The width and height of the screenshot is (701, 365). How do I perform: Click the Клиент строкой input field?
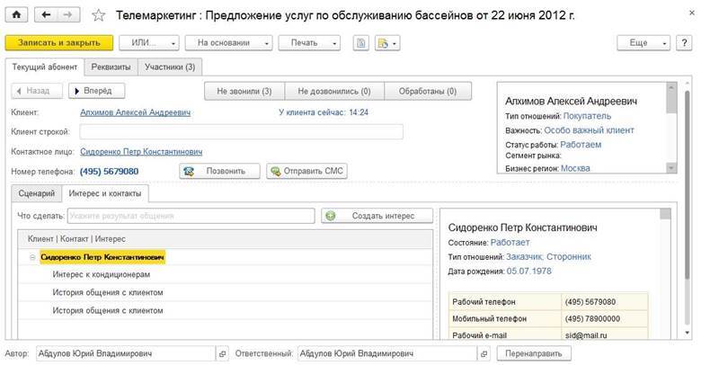(x=242, y=132)
